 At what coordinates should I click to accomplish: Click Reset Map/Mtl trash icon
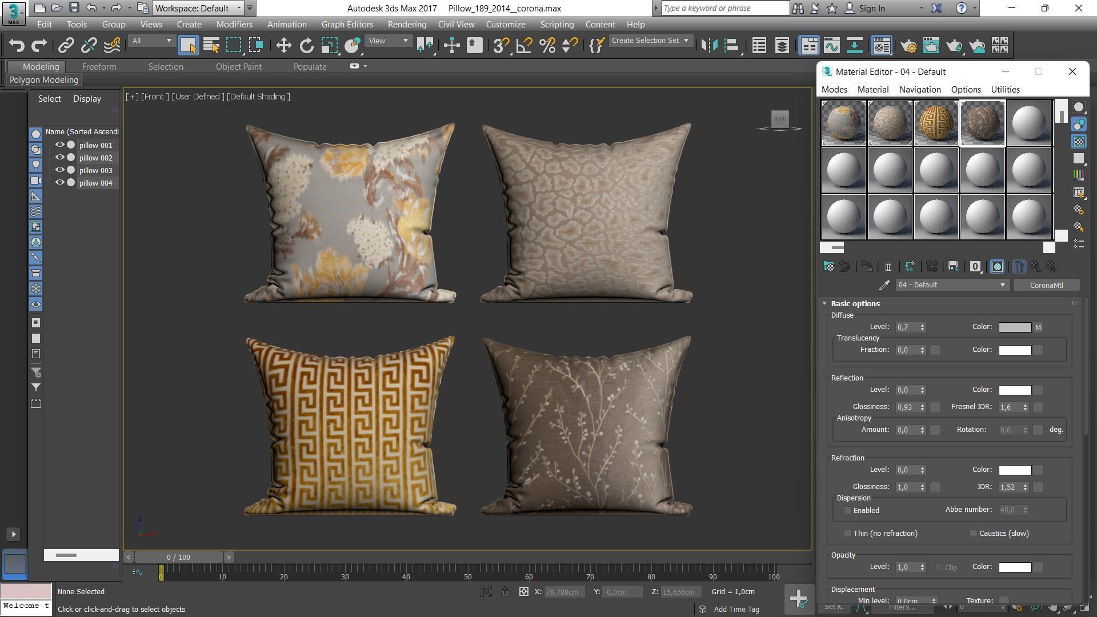point(888,267)
